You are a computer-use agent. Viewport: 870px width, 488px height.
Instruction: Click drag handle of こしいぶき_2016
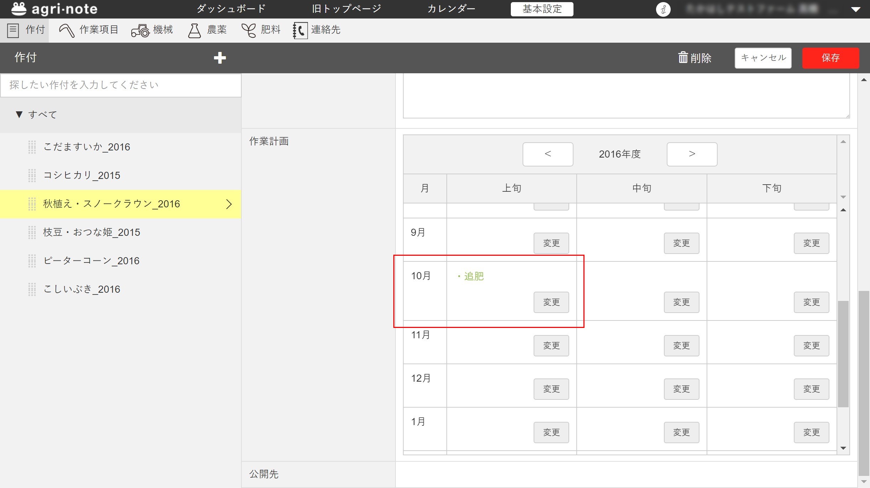(x=32, y=289)
